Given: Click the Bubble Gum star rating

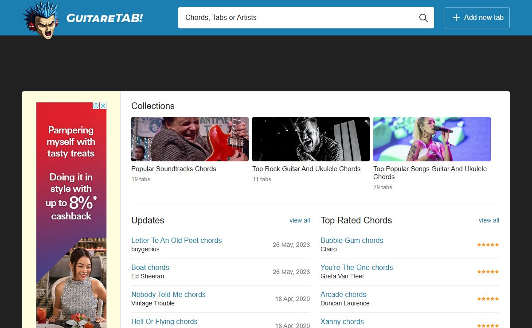Looking at the screenshot, I should click(x=488, y=245).
